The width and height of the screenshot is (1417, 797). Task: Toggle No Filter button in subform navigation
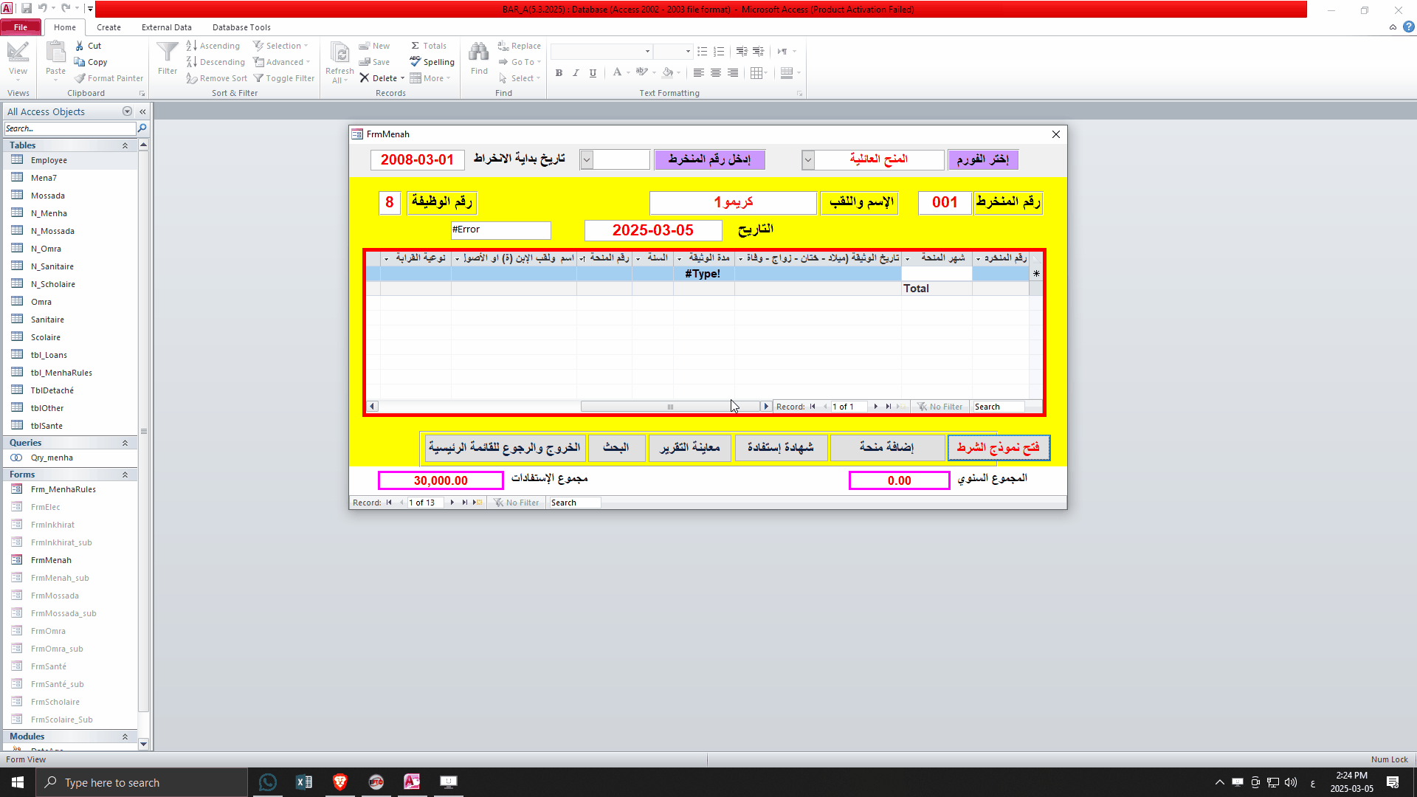(941, 406)
